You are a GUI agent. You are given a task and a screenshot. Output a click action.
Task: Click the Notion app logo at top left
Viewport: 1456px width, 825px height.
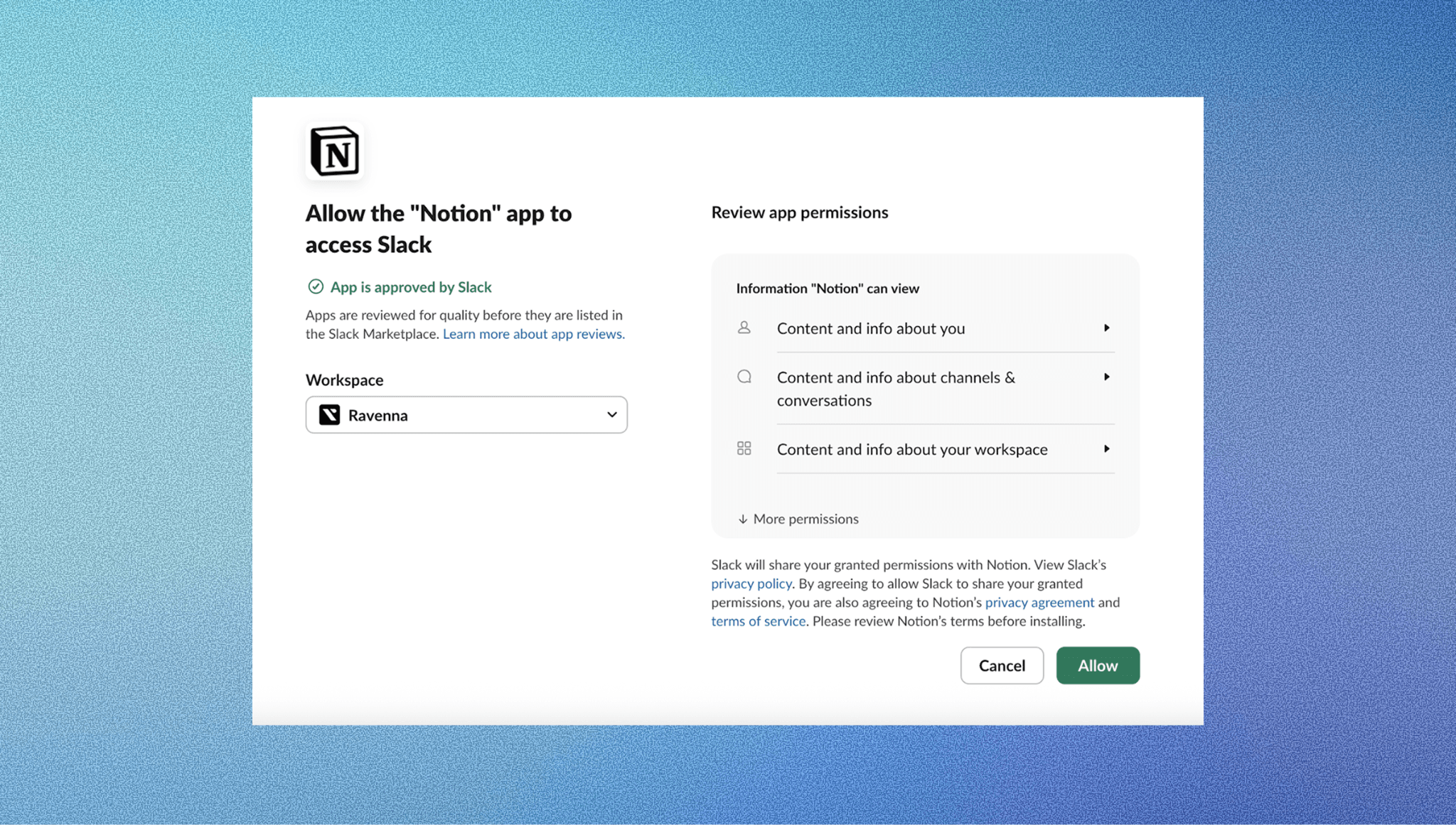(334, 151)
